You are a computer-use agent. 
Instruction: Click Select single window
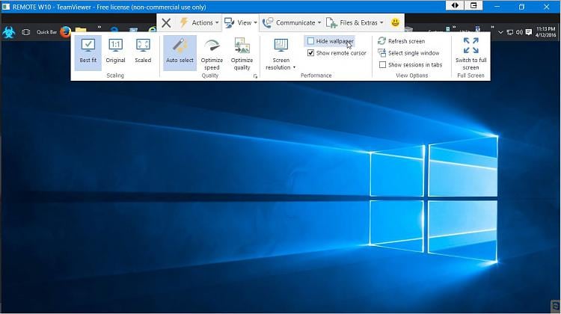click(x=408, y=53)
